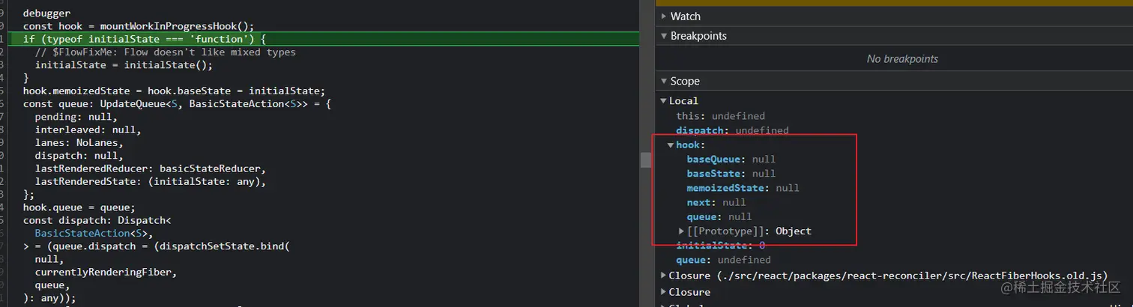Click the 'No breakpoints' message text
The width and height of the screenshot is (1133, 307).
click(x=902, y=58)
